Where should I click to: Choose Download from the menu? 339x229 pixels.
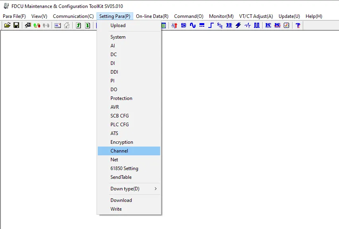[129, 200]
